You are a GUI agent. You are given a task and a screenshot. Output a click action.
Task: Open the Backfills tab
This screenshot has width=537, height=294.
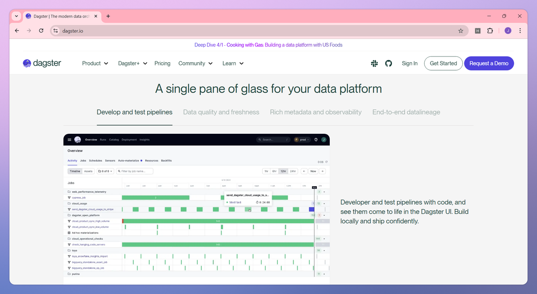(x=166, y=160)
